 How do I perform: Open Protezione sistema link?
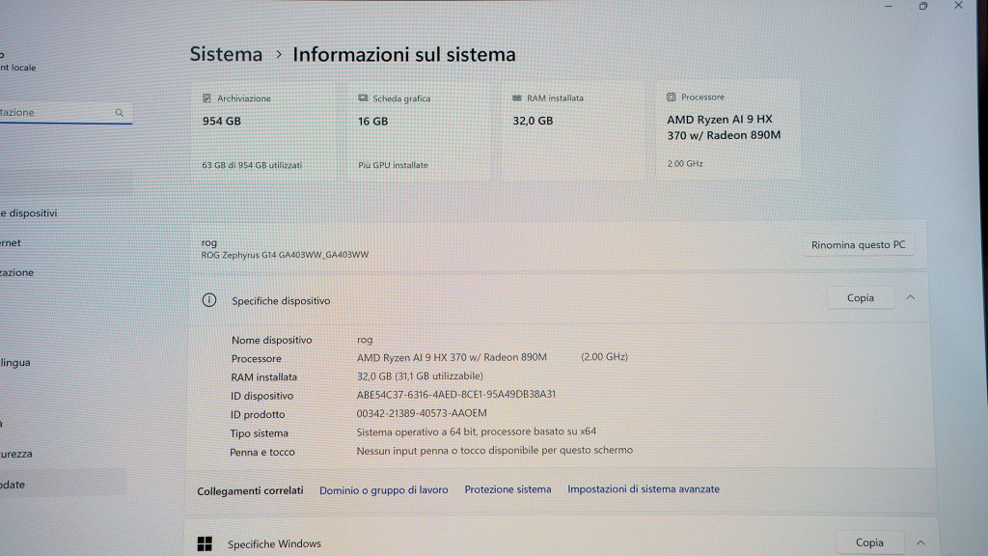[508, 489]
